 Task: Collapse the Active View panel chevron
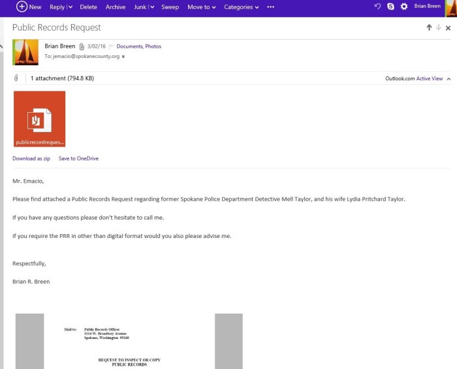click(x=449, y=79)
